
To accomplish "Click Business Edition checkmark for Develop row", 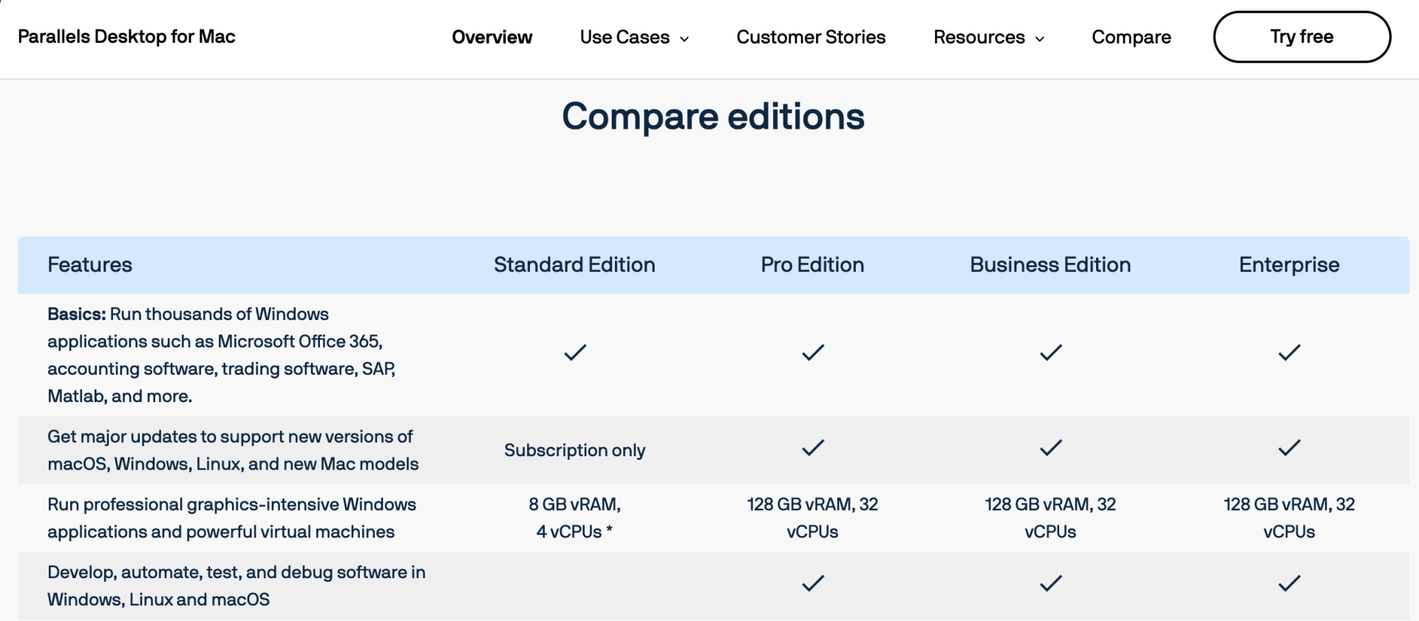I will 1050,584.
